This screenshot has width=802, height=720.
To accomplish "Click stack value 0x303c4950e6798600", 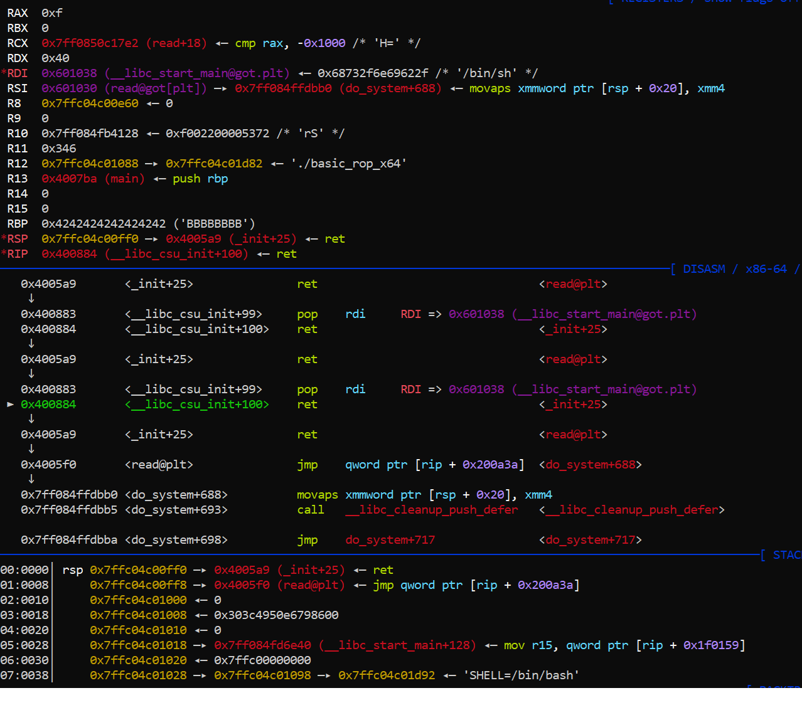I will click(276, 615).
